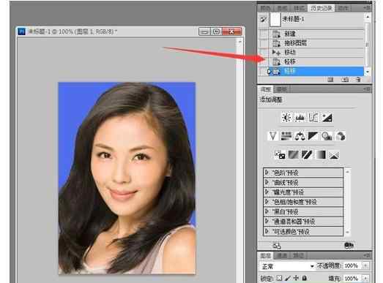The height and width of the screenshot is (283, 383).
Task: Expand the "可选颜色" presets group
Action: [267, 231]
